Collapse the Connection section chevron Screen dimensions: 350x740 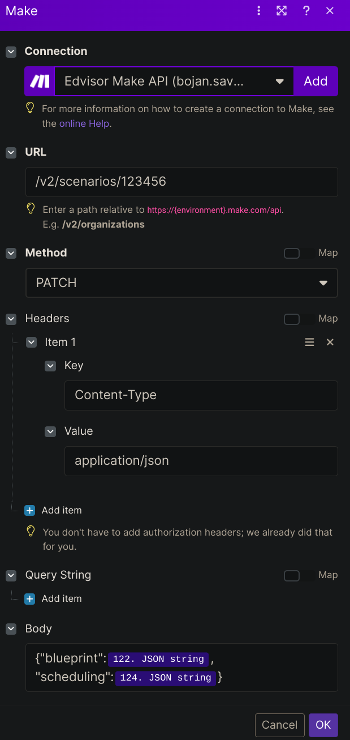point(11,52)
